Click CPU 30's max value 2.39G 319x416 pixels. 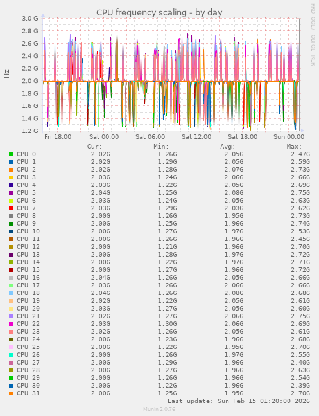point(300,386)
